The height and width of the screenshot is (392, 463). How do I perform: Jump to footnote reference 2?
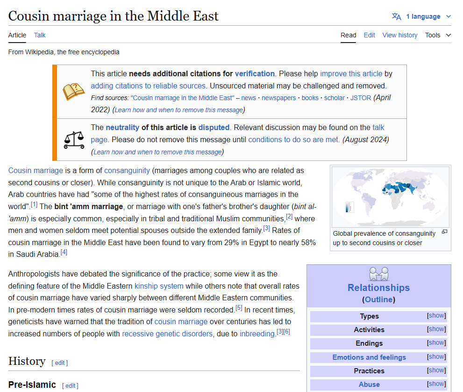click(x=289, y=217)
